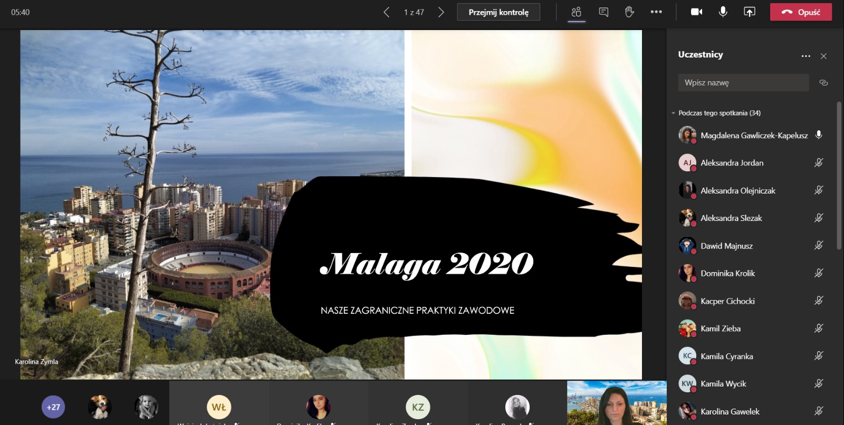Open the share content tray

click(749, 12)
